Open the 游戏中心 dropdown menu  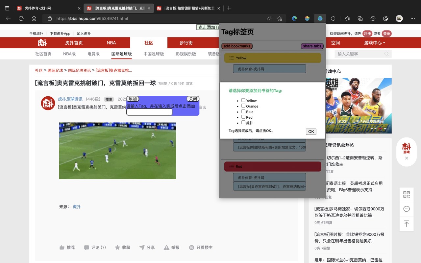click(x=375, y=43)
